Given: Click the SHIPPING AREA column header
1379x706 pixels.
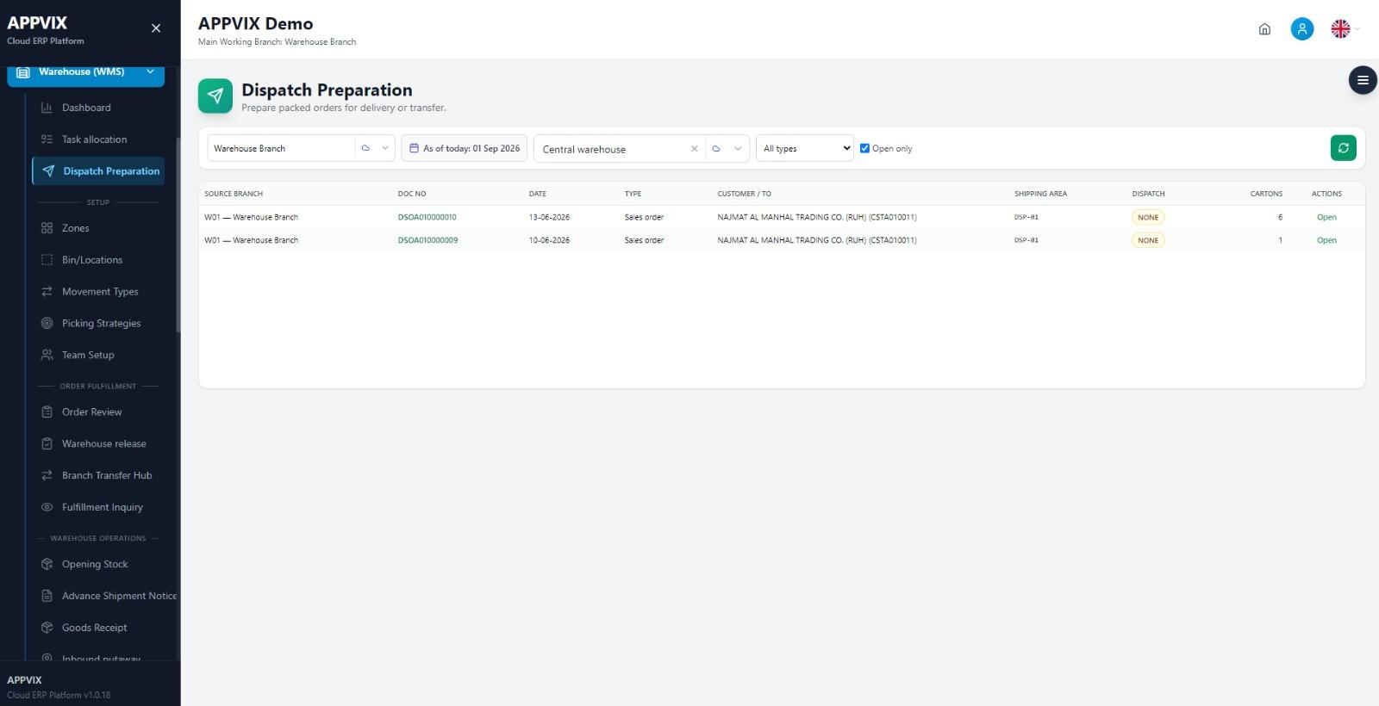Looking at the screenshot, I should [x=1040, y=194].
